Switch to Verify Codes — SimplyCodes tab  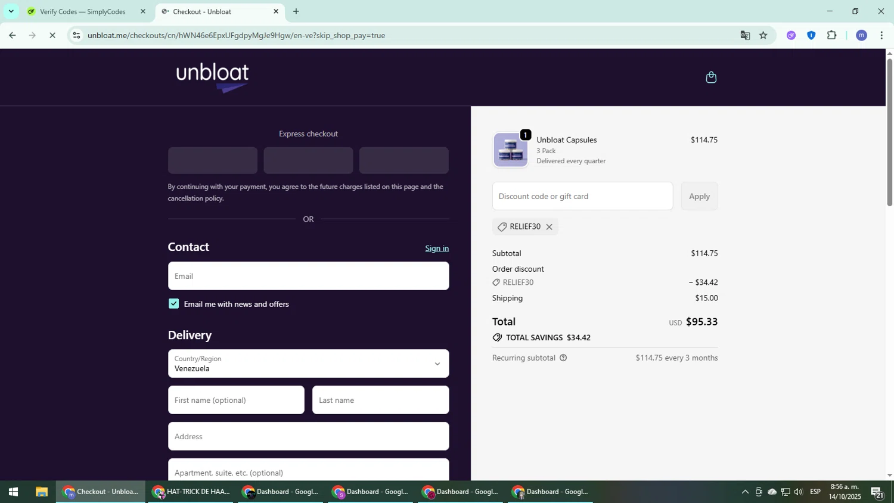pos(83,11)
